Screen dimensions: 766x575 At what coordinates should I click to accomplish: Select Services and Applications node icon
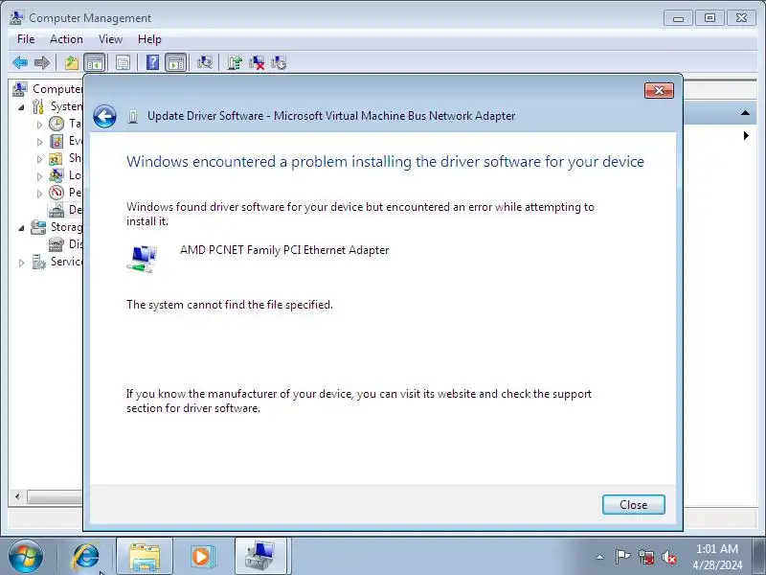[38, 262]
